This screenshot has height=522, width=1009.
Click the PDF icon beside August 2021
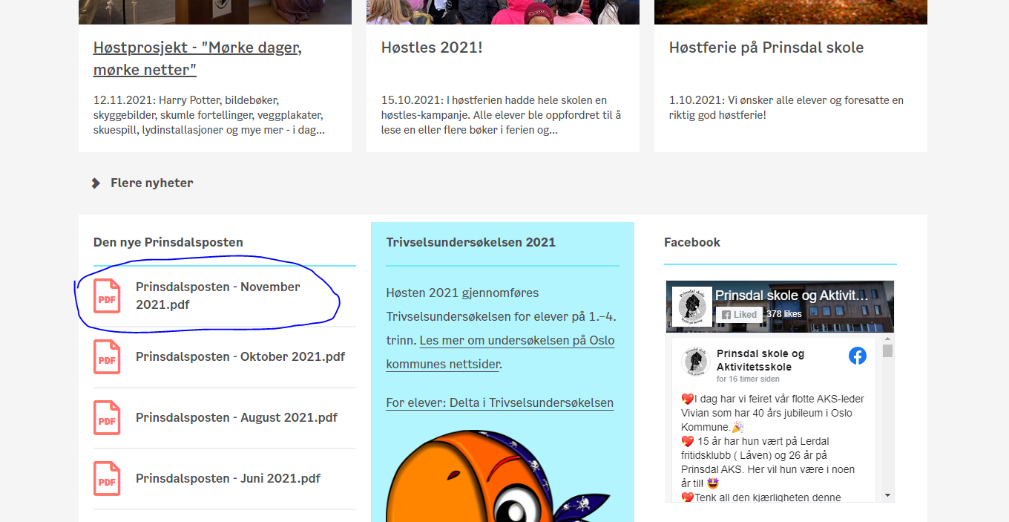point(107,418)
